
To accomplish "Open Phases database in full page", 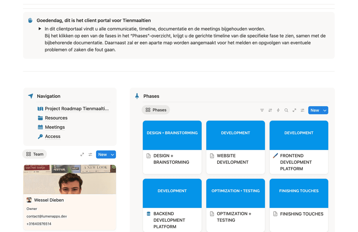I will tap(294, 110).
